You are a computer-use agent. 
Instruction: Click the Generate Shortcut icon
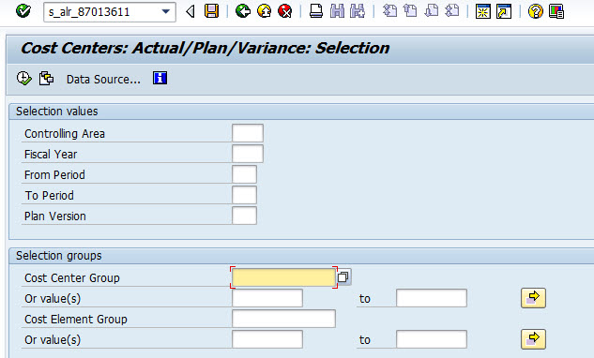point(504,11)
